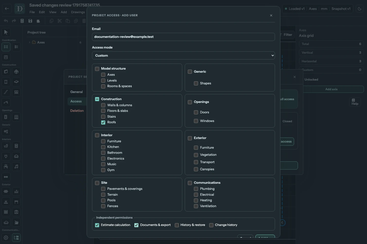
Task: Click the back arrow button
Action: pos(7,9)
